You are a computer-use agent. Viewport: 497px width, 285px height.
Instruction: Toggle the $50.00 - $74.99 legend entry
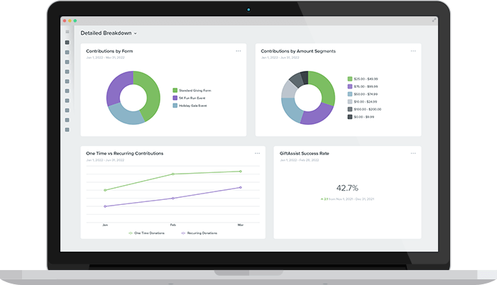point(363,94)
